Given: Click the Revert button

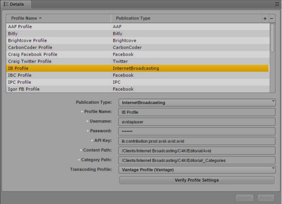Looking at the screenshot, I should [x=245, y=198].
